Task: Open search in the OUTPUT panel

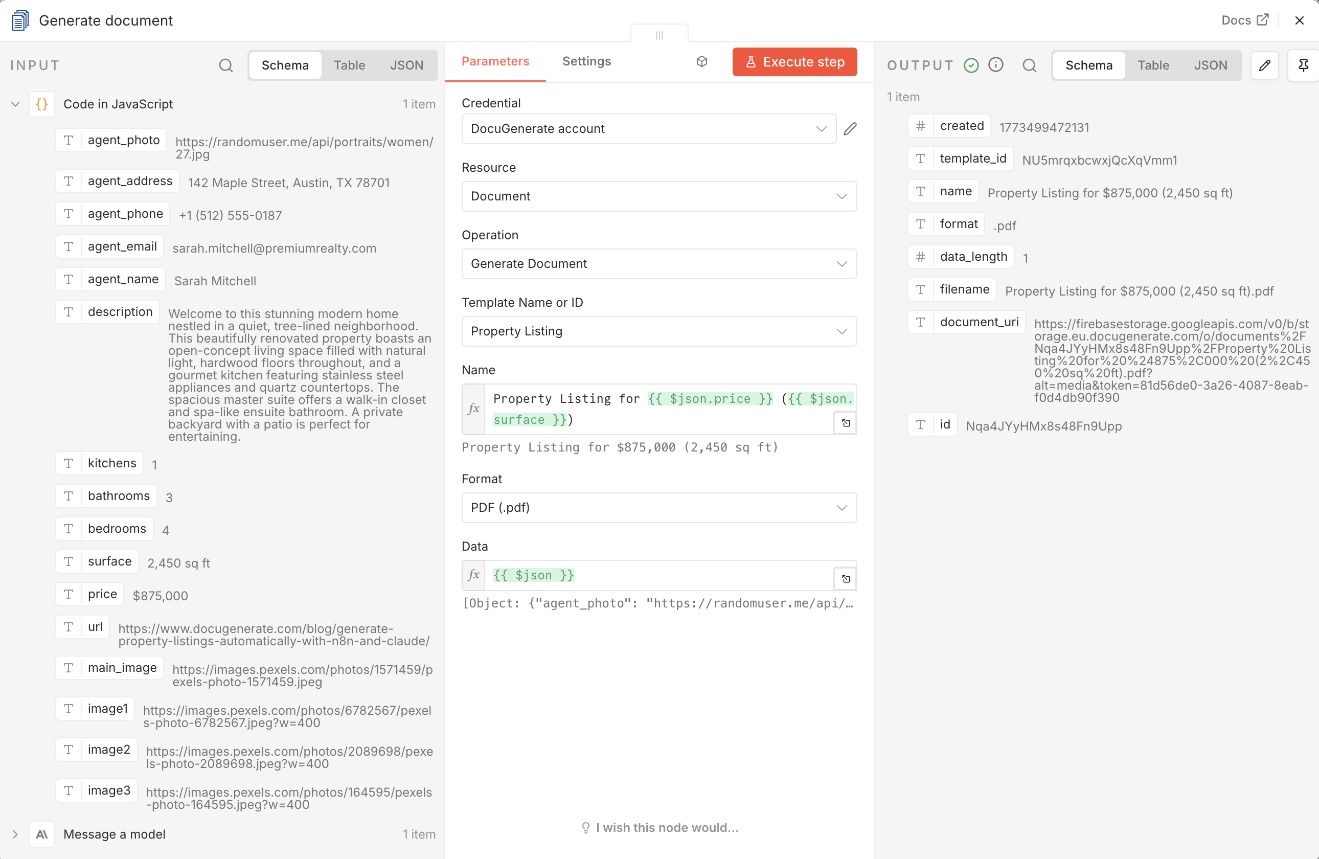Action: point(1029,65)
